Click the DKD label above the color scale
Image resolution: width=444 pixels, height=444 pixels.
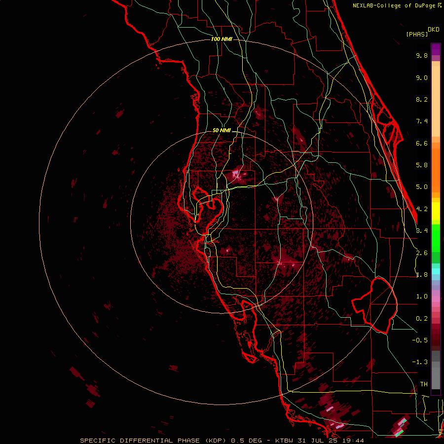[433, 30]
